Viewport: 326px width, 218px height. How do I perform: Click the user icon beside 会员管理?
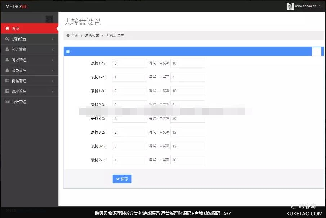[x=7, y=70]
